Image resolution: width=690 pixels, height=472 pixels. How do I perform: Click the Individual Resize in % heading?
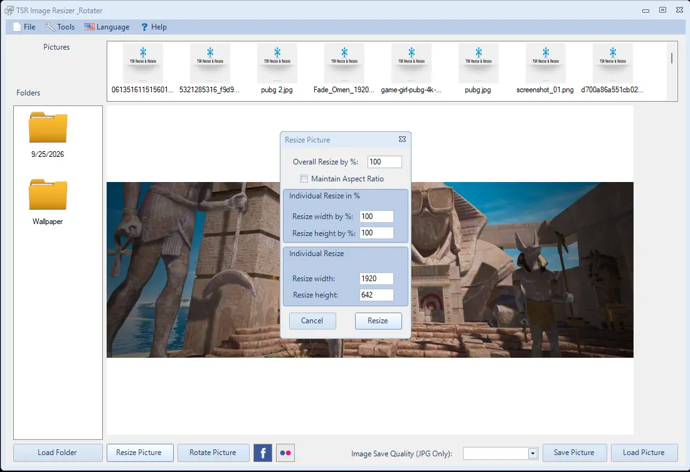pos(324,196)
